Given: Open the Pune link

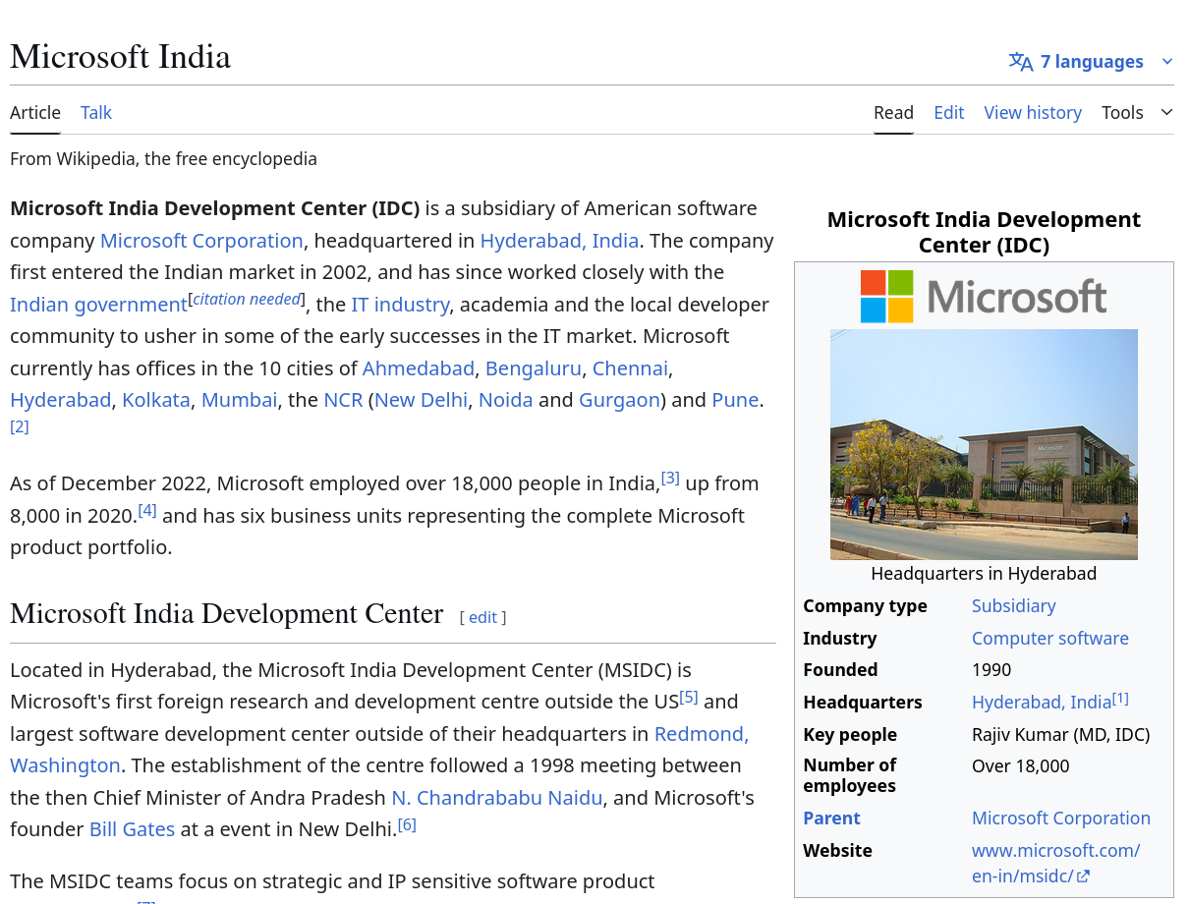Looking at the screenshot, I should coord(735,400).
